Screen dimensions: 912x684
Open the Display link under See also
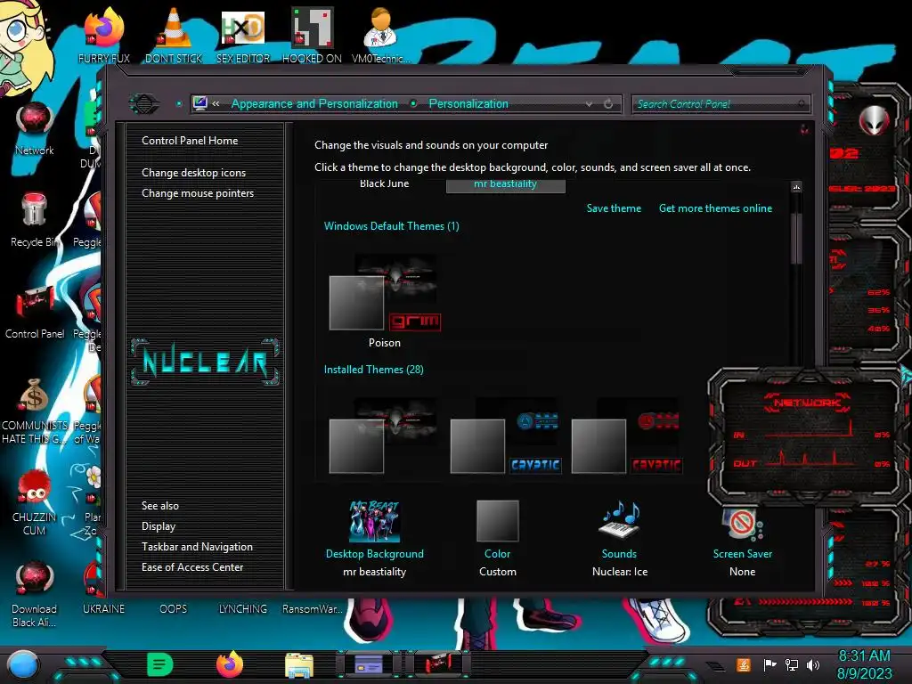[x=159, y=526]
